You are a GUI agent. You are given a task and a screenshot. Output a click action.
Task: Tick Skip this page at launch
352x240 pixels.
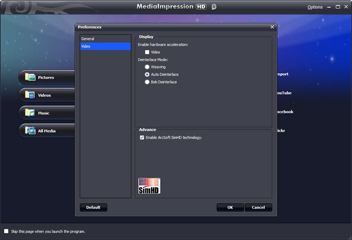pyautogui.click(x=6, y=231)
